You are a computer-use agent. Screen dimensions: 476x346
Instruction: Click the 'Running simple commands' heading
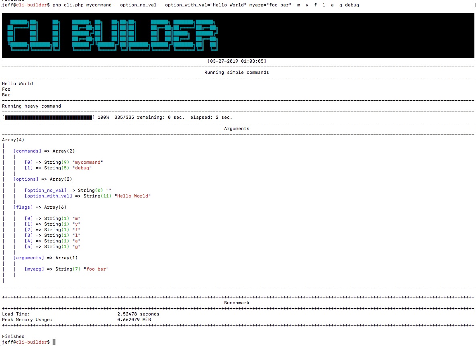237,73
